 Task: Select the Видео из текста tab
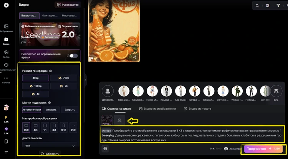[198, 109]
